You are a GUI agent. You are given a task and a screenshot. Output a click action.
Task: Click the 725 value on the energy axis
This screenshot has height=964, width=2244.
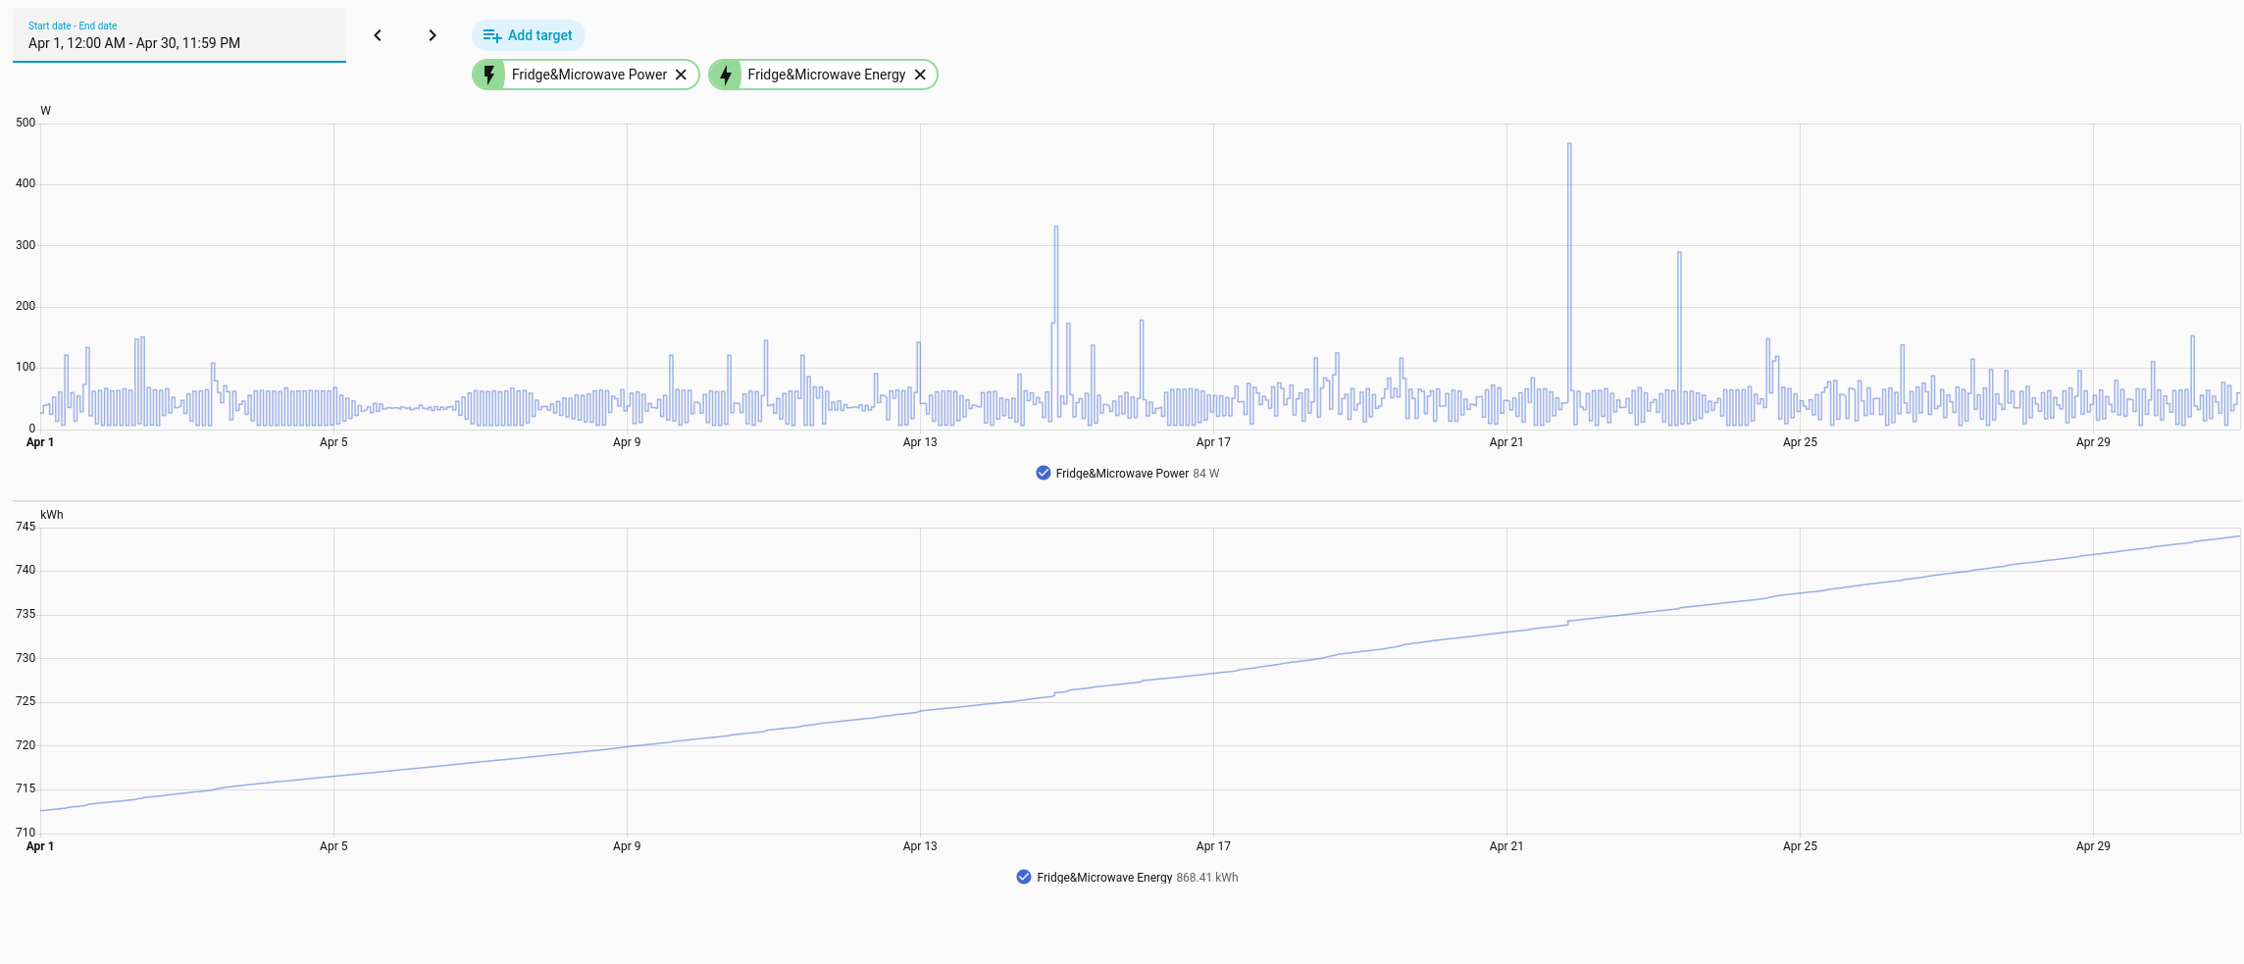(25, 701)
